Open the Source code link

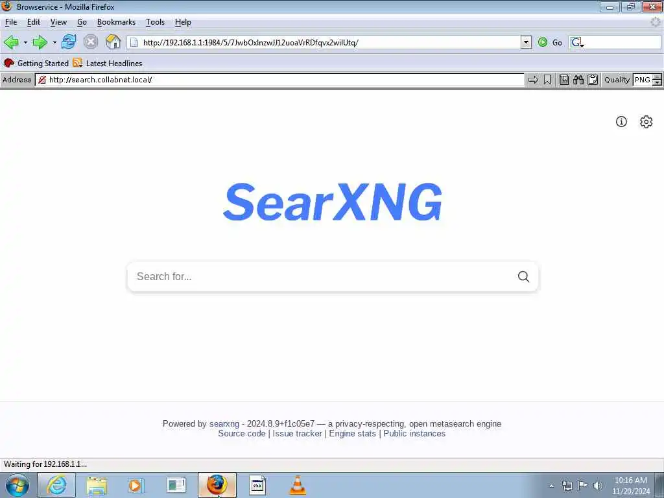point(242,434)
